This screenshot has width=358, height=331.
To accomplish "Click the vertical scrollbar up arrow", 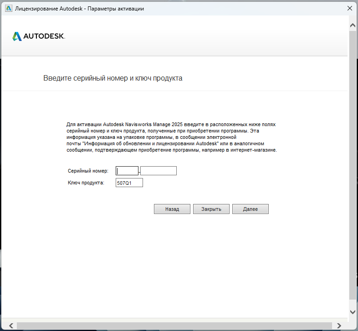I will [x=353, y=25].
